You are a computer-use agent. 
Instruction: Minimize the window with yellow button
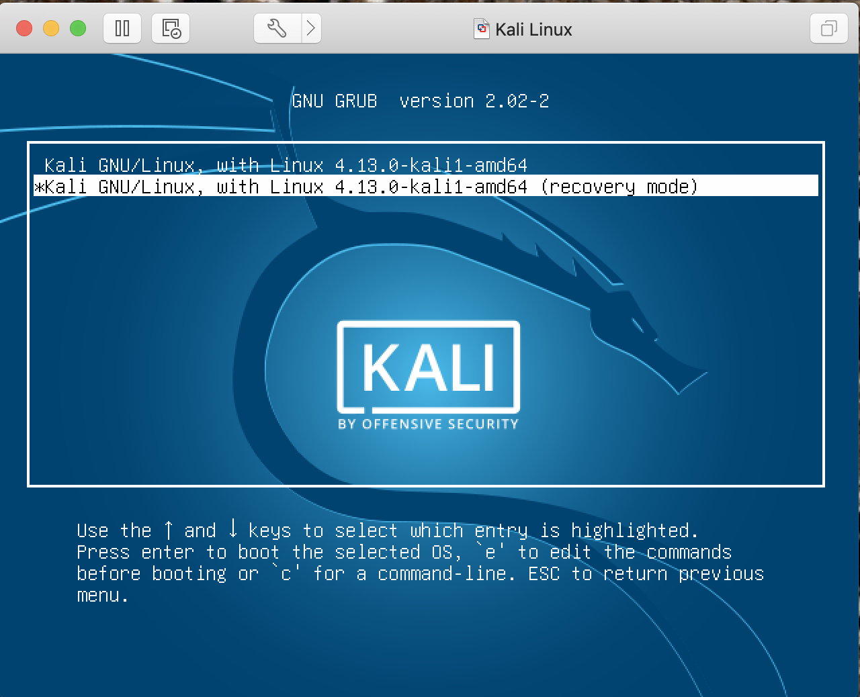click(x=51, y=28)
